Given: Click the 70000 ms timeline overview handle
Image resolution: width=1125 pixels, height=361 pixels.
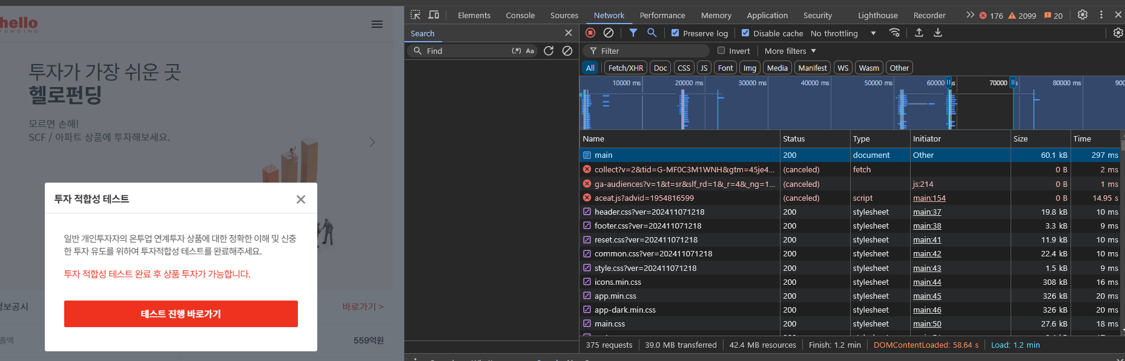Looking at the screenshot, I should [1013, 82].
